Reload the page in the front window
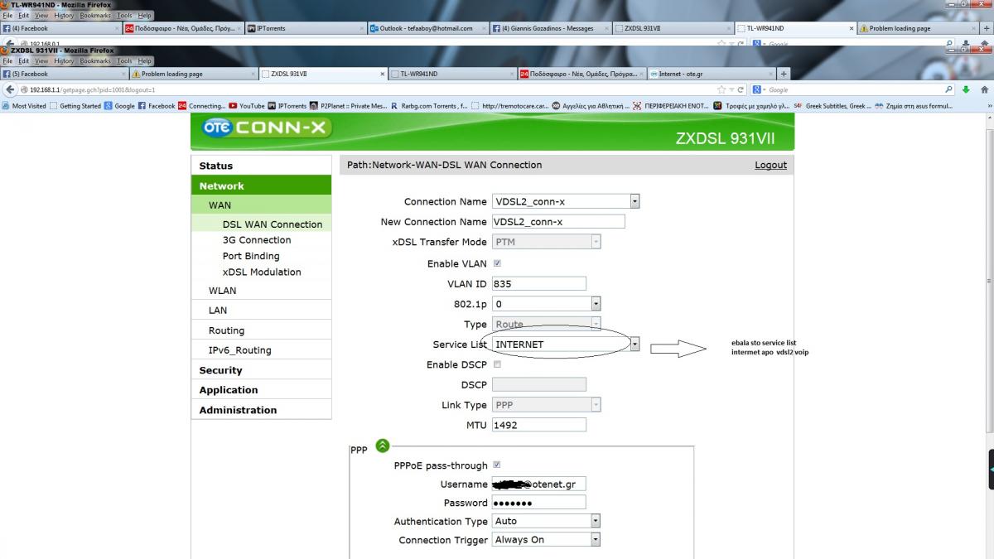Viewport: 994px width, 559px height. click(x=741, y=89)
